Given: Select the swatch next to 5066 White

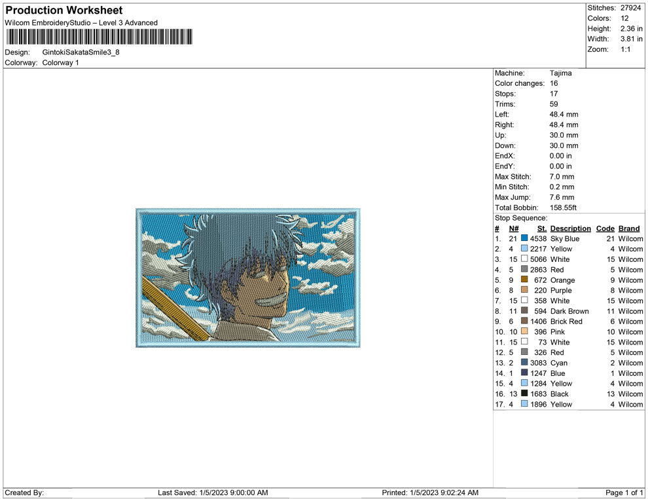Looking at the screenshot, I should point(524,259).
